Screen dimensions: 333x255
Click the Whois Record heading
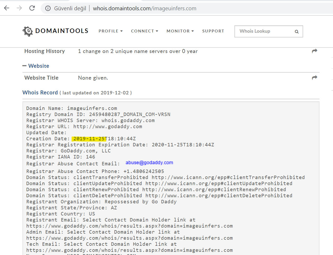tap(40, 93)
